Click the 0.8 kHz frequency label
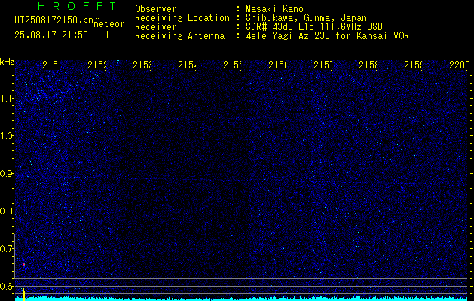This screenshot has width=474, height=301. pos(7,211)
